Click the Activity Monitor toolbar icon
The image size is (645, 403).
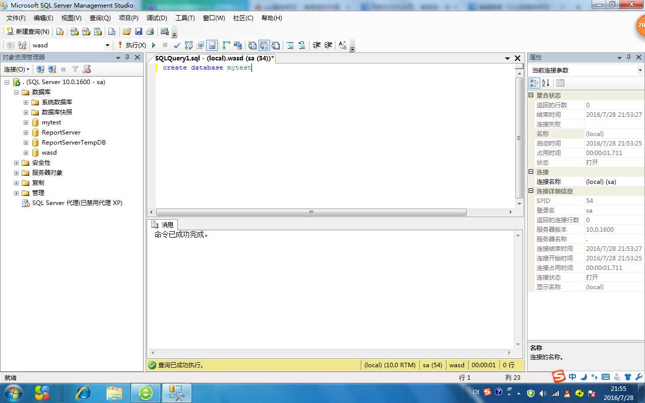pos(164,31)
